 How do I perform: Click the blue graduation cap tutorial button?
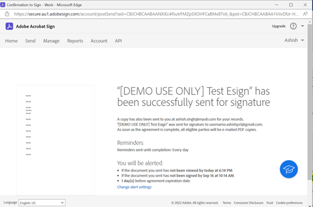(x=289, y=169)
